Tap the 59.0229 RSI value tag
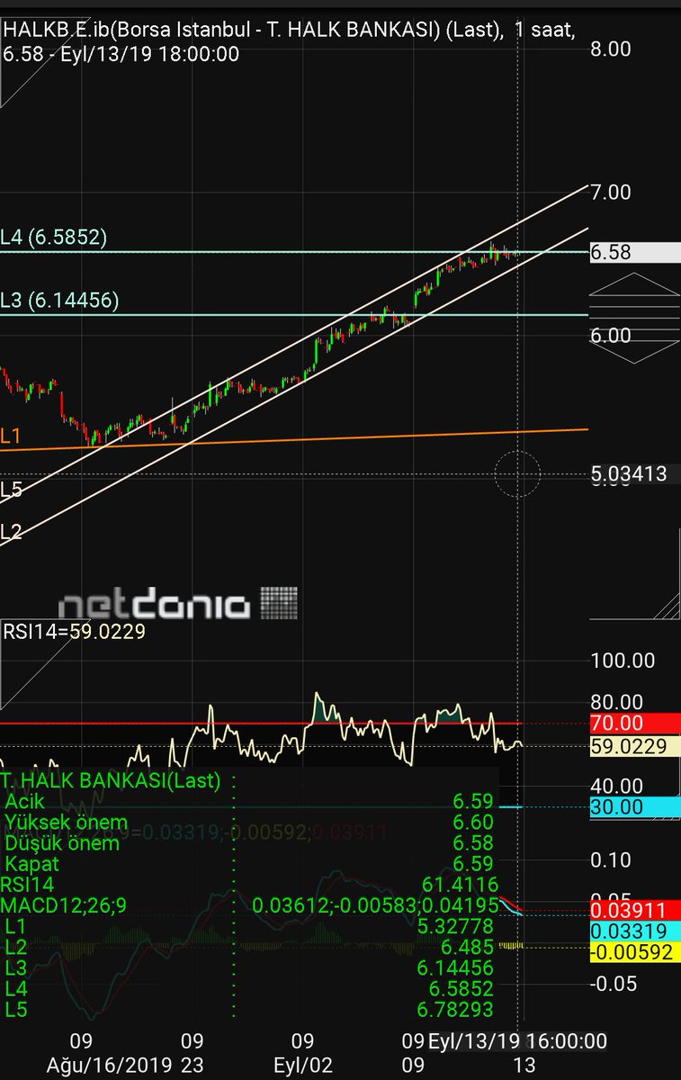The width and height of the screenshot is (681, 1080). 634,746
